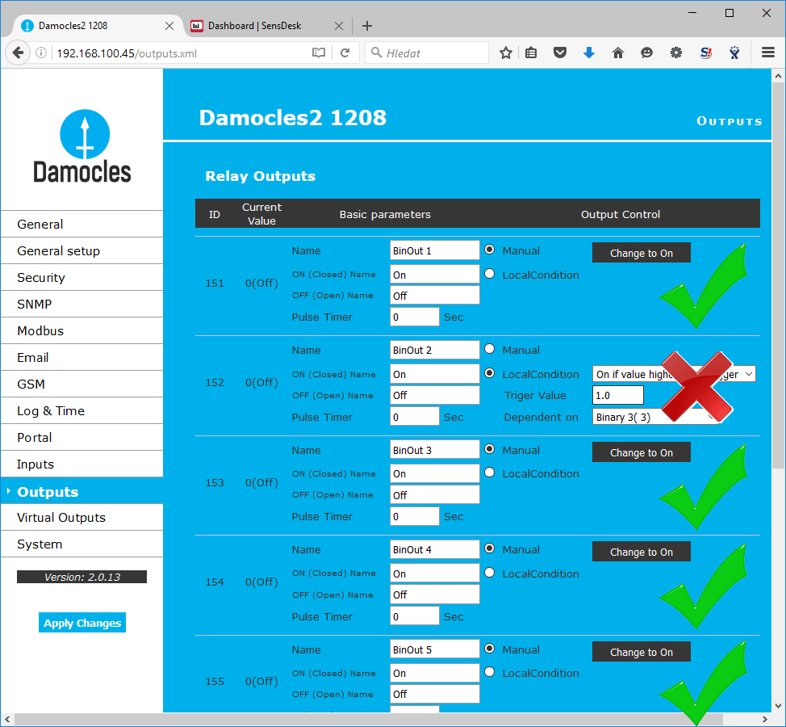Open the Security menu page

82,277
